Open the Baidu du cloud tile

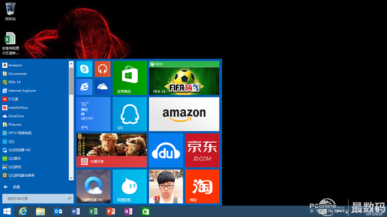coord(166,150)
